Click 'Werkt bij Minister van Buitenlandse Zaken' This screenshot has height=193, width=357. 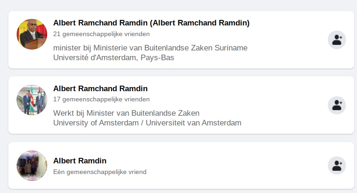[x=126, y=113]
